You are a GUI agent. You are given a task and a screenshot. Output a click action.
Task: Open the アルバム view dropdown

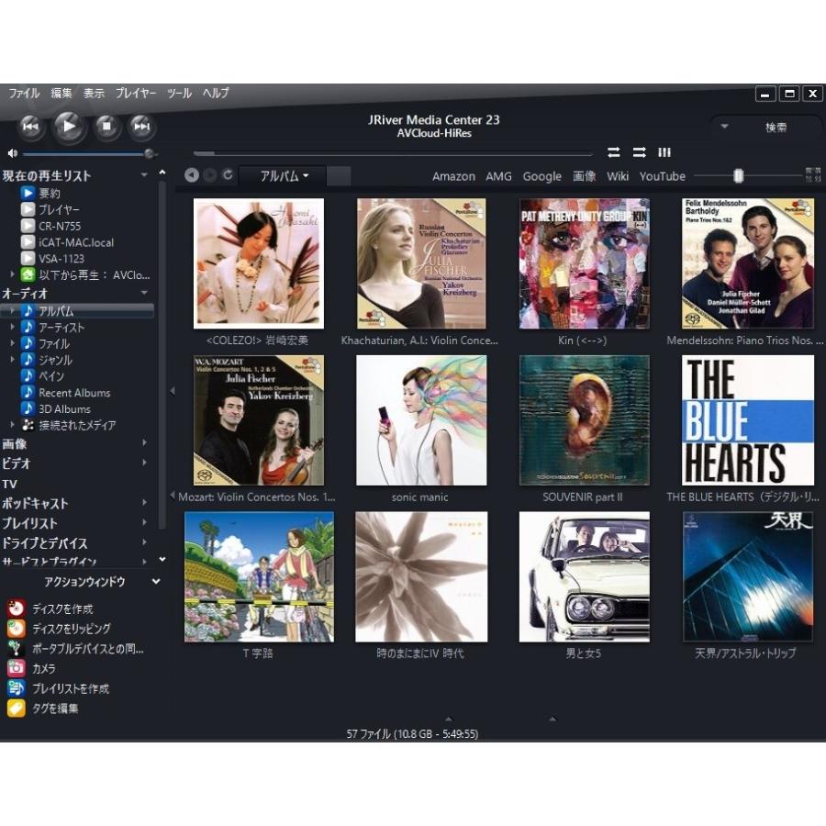[x=284, y=176]
